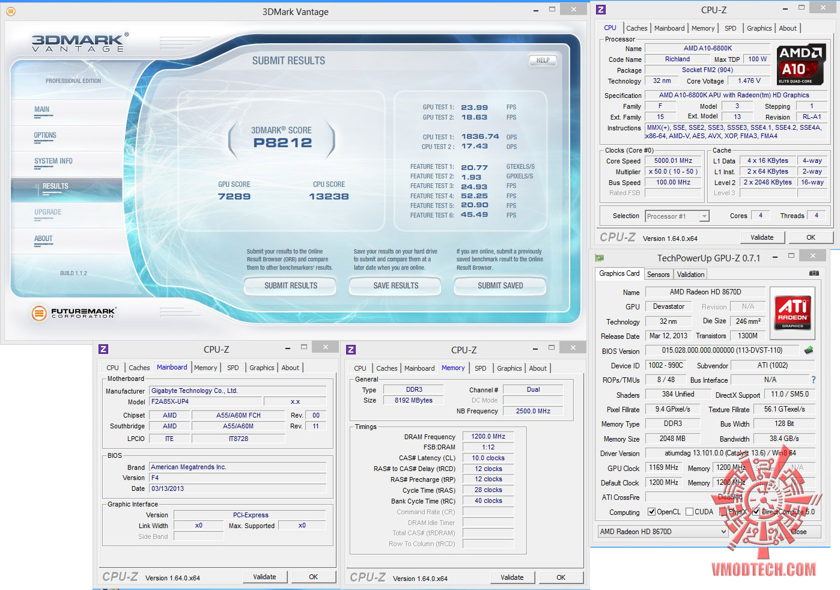
Task: Click the Help button in 3DMark Vantage
Action: [543, 60]
